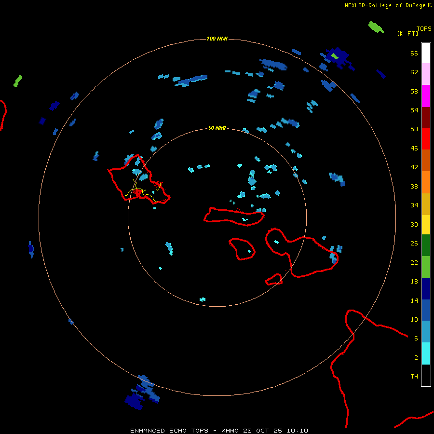Click the "14" legend value

click(414, 300)
